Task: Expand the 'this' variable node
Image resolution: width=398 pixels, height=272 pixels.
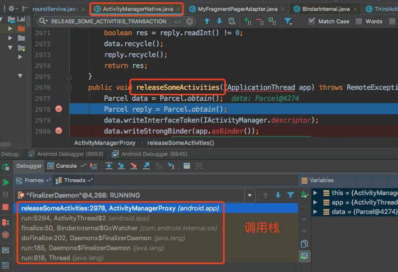Action: coord(315,193)
